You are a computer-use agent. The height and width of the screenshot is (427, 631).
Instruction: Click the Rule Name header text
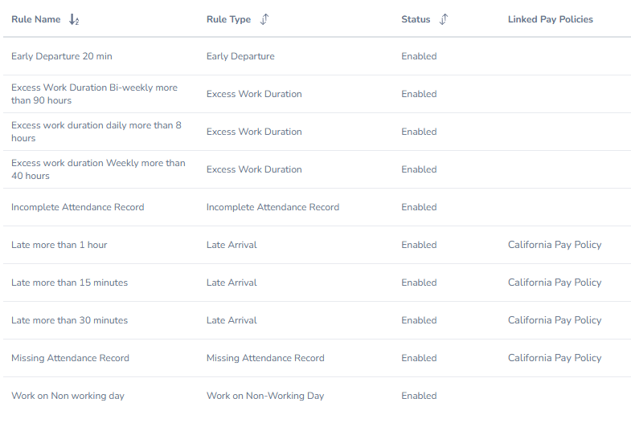(x=36, y=19)
